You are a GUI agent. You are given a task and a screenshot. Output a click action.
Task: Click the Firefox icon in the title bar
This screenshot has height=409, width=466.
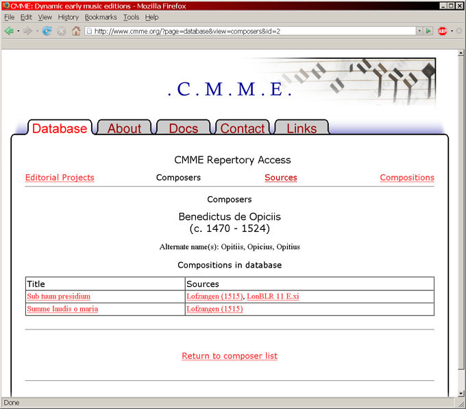coord(5,5)
